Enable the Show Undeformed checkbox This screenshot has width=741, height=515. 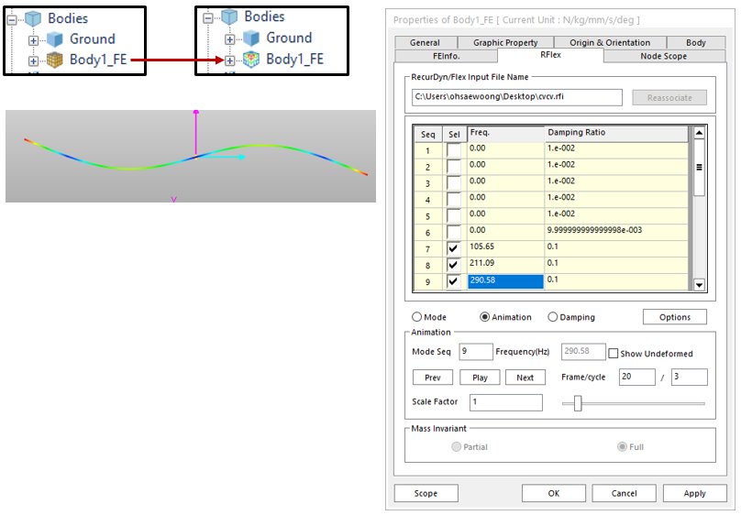(x=614, y=353)
